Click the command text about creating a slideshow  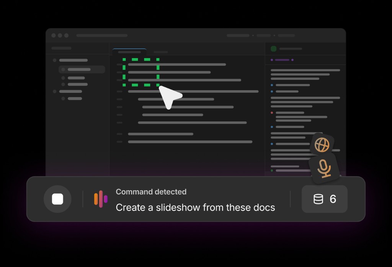pos(195,207)
